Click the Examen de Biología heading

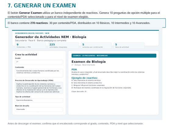click(x=88, y=62)
